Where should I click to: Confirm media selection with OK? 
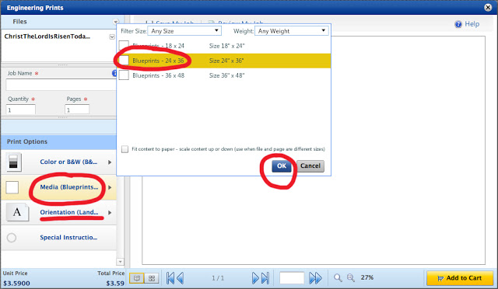pyautogui.click(x=282, y=166)
